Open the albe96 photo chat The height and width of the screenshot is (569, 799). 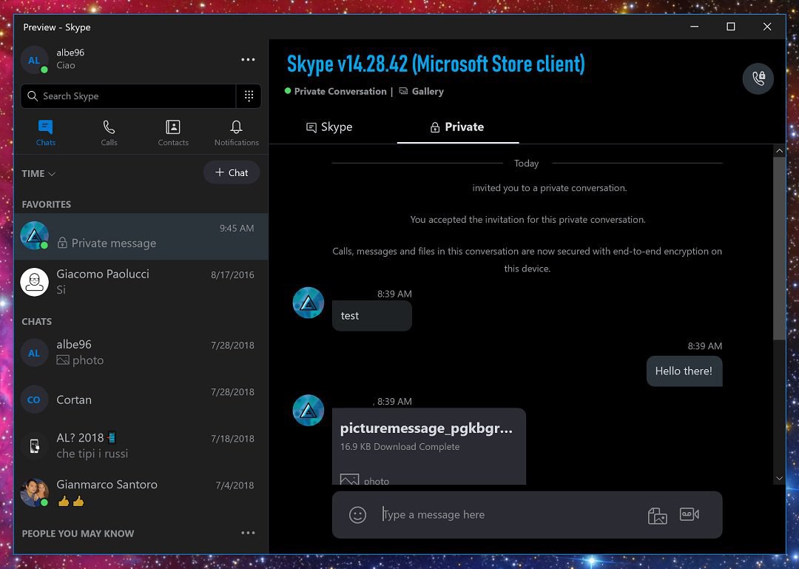[x=141, y=352]
